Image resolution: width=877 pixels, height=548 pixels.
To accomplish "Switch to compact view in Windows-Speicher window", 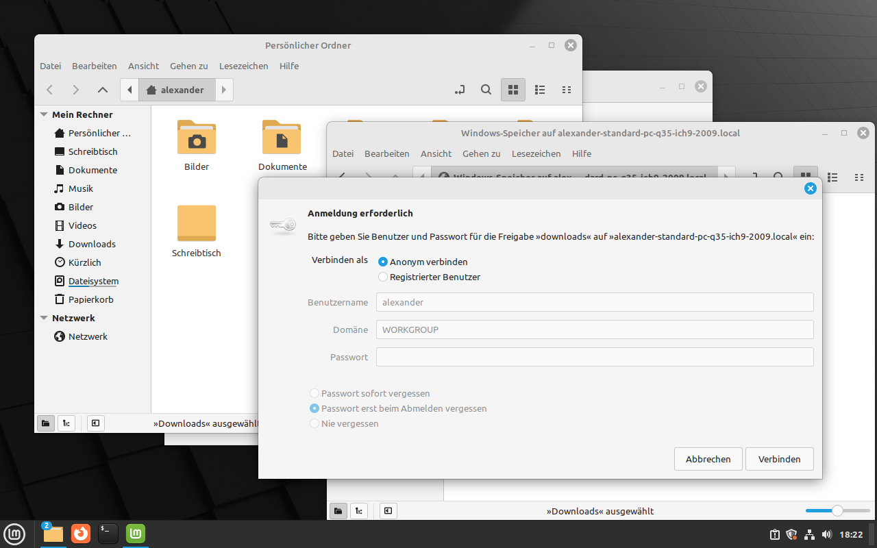I will coord(859,177).
